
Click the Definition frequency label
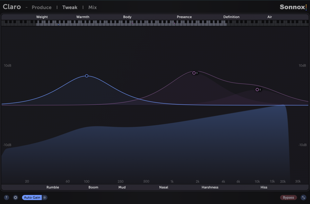[x=231, y=17]
